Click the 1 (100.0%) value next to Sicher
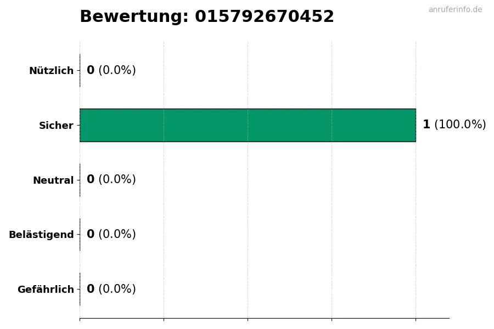494x329 pixels. (454, 125)
